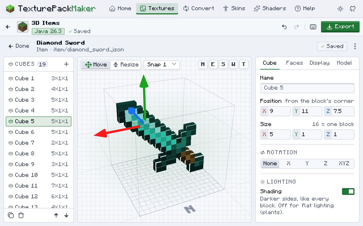View model from East with E button
363x226 pixels.
click(213, 65)
